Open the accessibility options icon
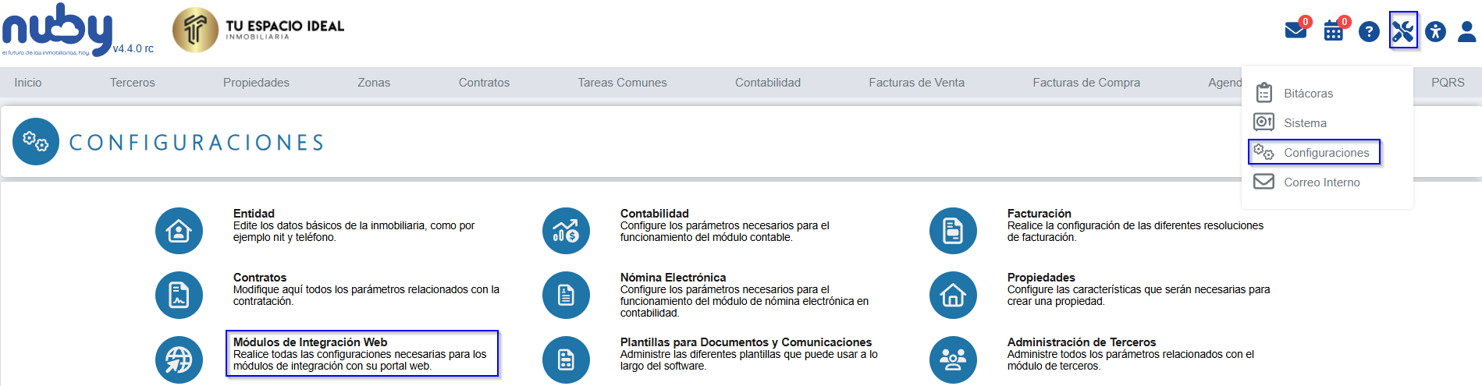The width and height of the screenshot is (1482, 386). click(1435, 31)
